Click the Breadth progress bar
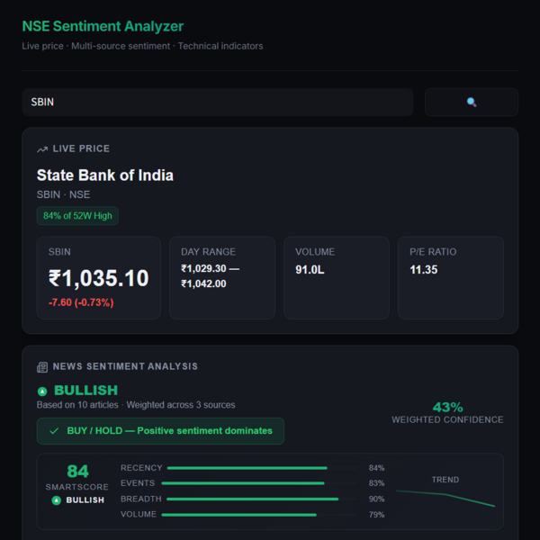Viewport: 540px width, 540px height. (263, 499)
